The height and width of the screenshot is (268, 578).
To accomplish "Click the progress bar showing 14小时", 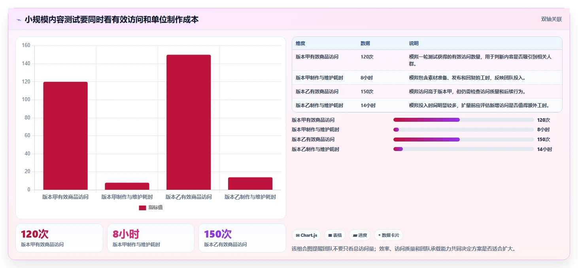I will [463, 149].
